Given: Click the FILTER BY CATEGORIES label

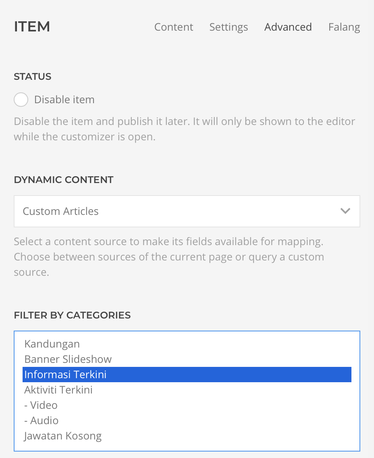Looking at the screenshot, I should (72, 315).
